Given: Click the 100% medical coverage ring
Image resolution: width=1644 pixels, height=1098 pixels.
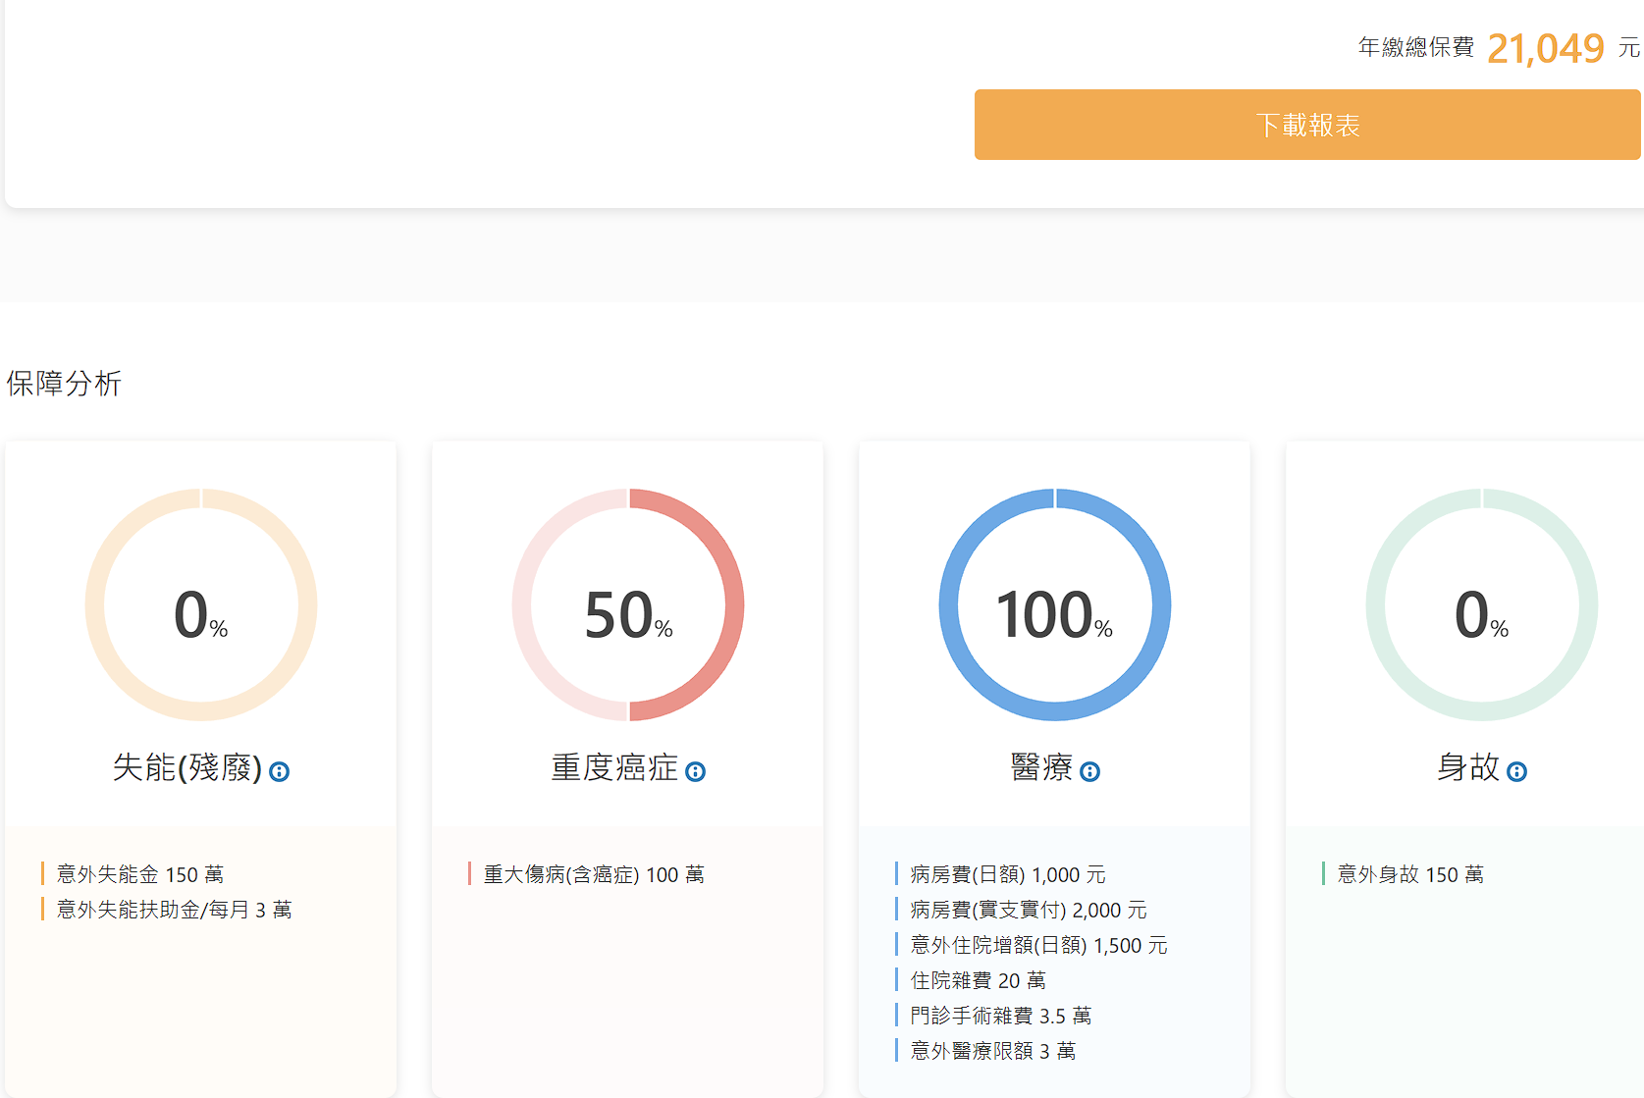Looking at the screenshot, I should [x=1055, y=604].
